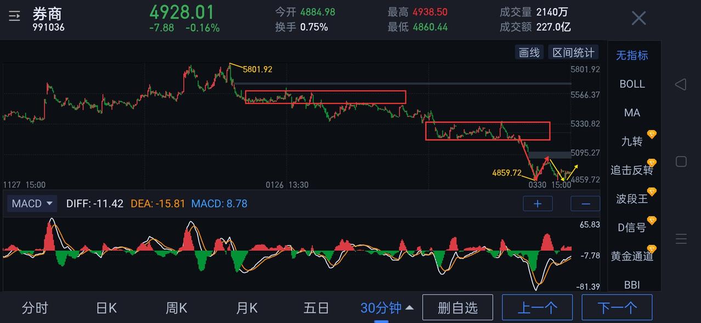Select the BBI indicator
Image resolution: width=701 pixels, height=323 pixels.
(632, 285)
